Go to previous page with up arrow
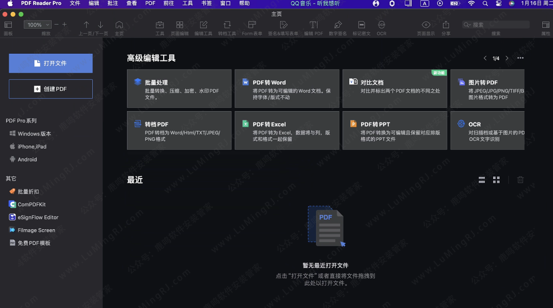Image resolution: width=553 pixels, height=308 pixels. tap(86, 25)
